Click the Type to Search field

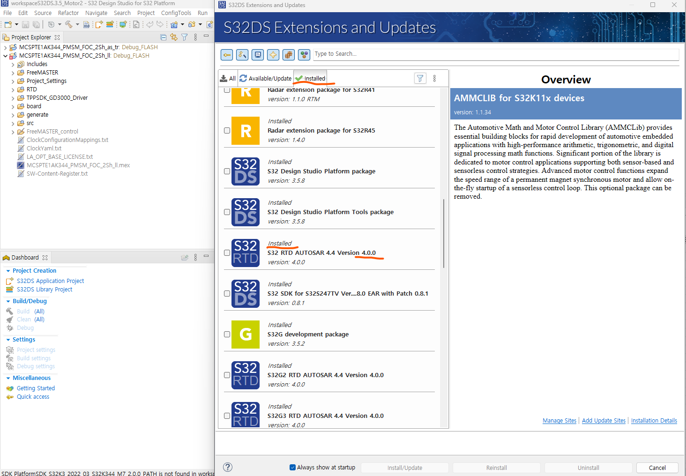pyautogui.click(x=496, y=54)
